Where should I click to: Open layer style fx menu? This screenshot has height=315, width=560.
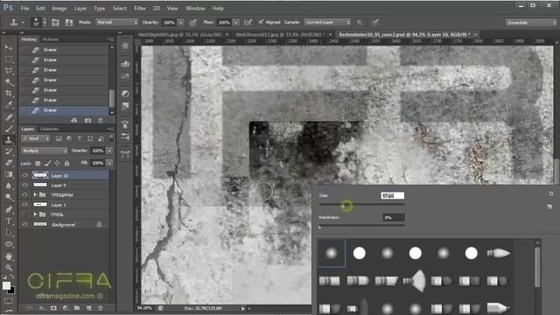(x=42, y=308)
